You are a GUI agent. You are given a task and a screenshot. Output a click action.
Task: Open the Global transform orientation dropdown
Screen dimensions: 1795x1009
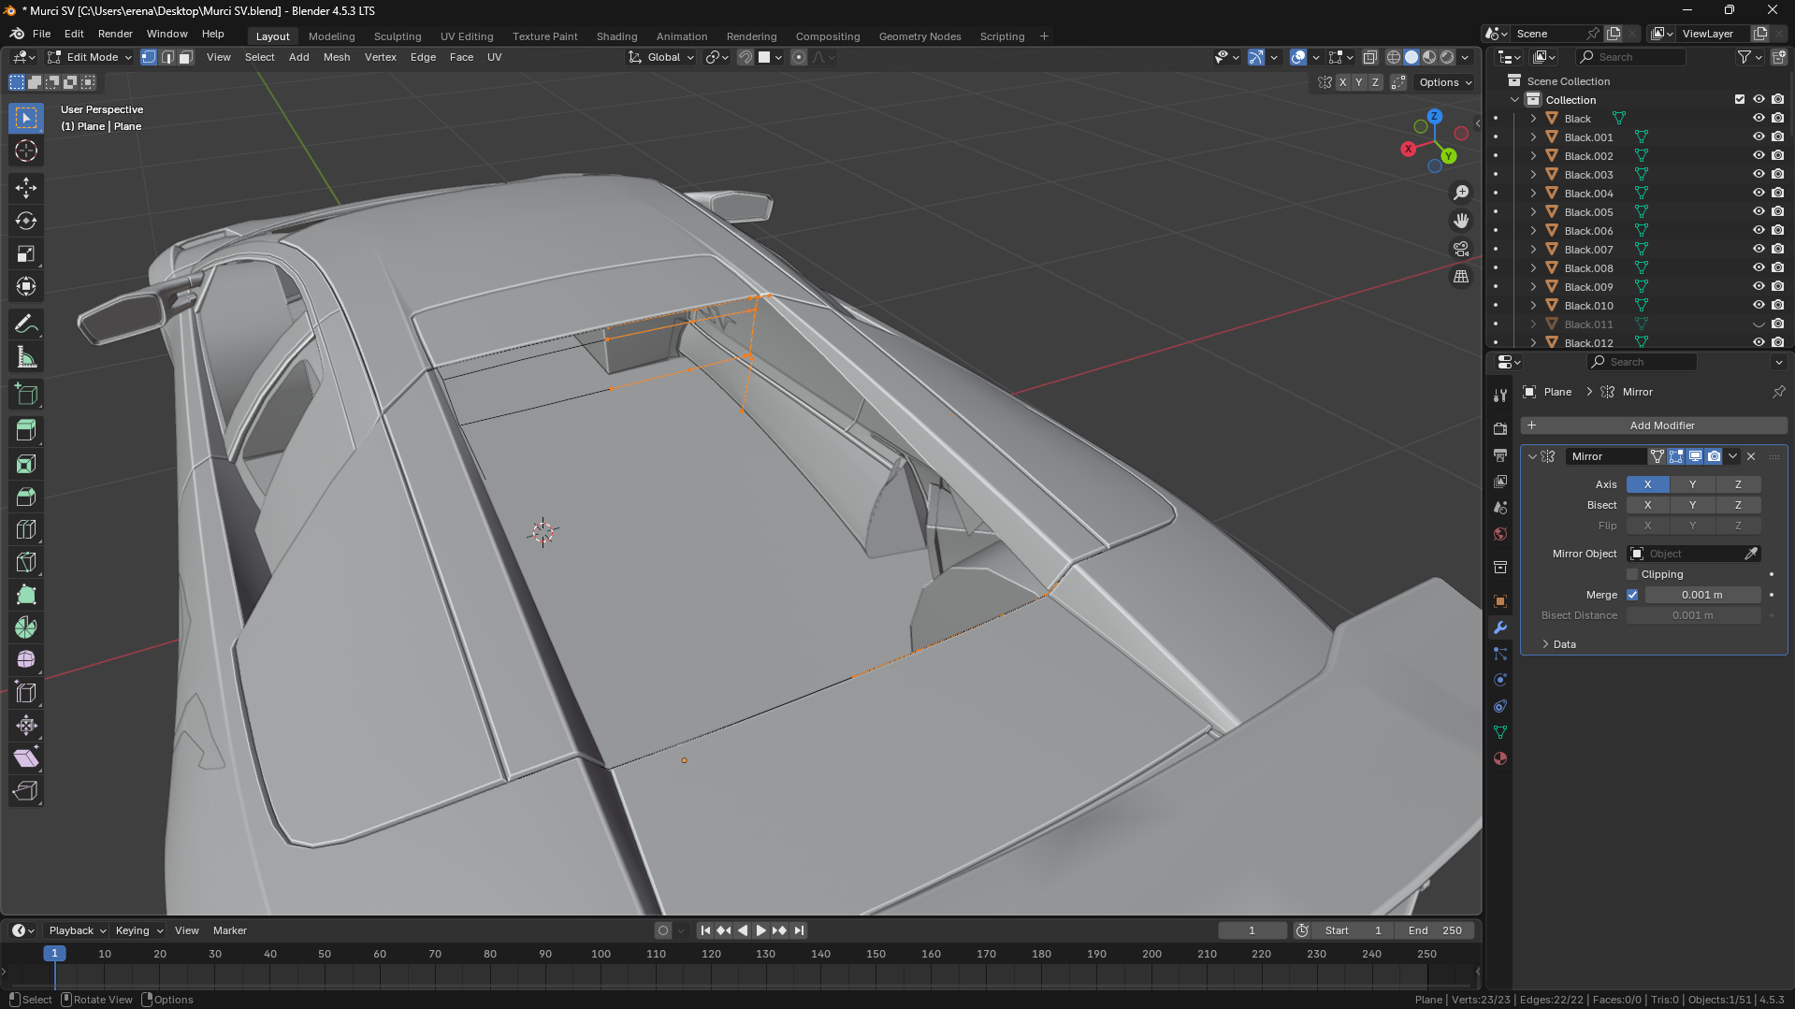coord(661,57)
